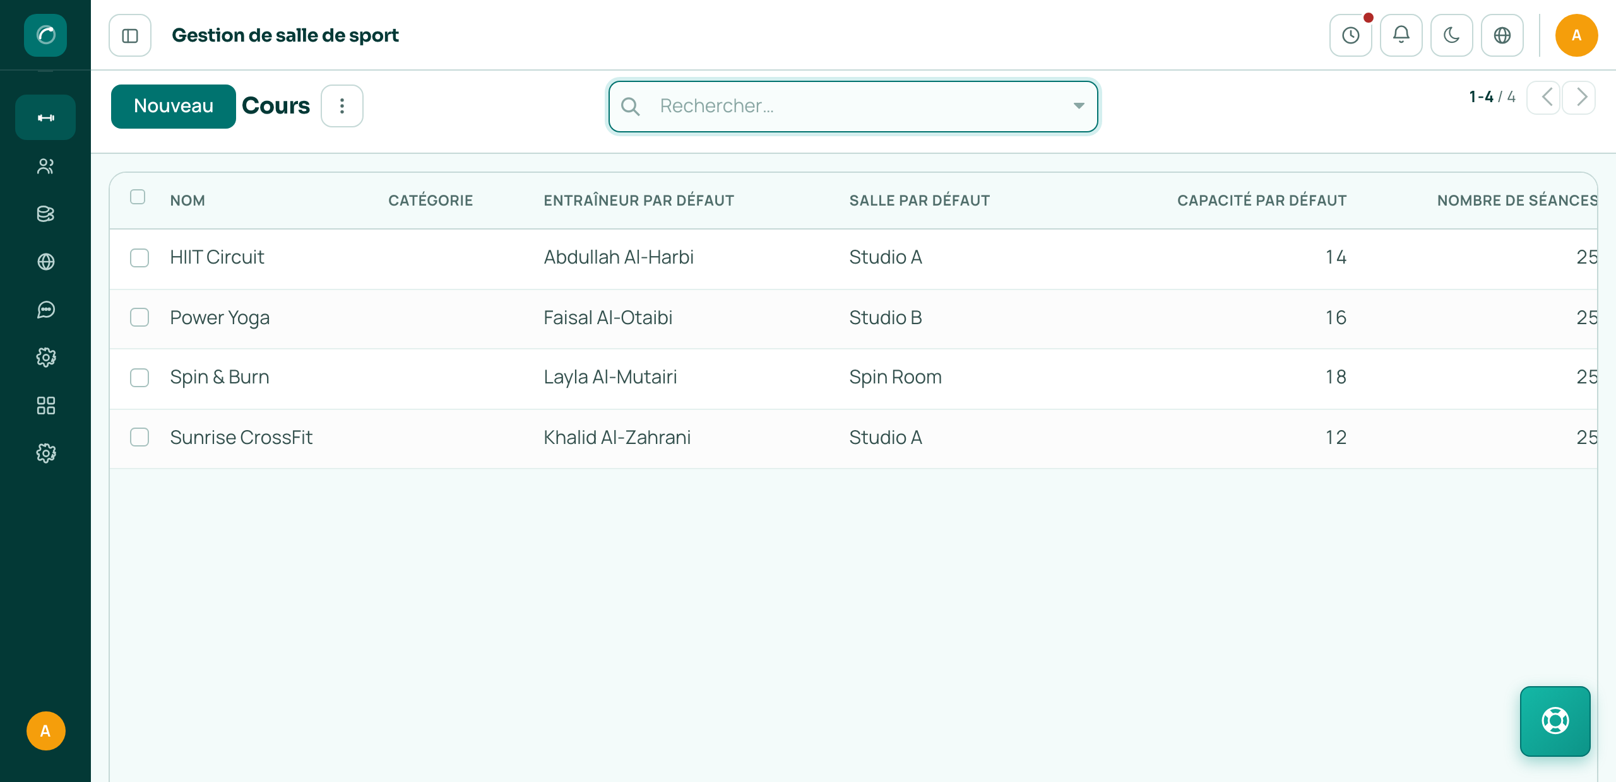Screen dimensions: 1616x782
Task: Click Khalid Al-Zahrani trainer cell
Action: (x=617, y=437)
